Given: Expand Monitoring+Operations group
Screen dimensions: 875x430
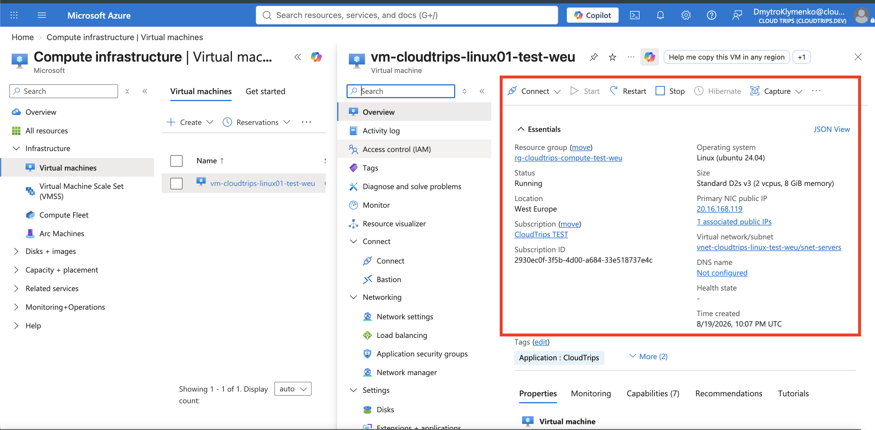Looking at the screenshot, I should coord(16,307).
